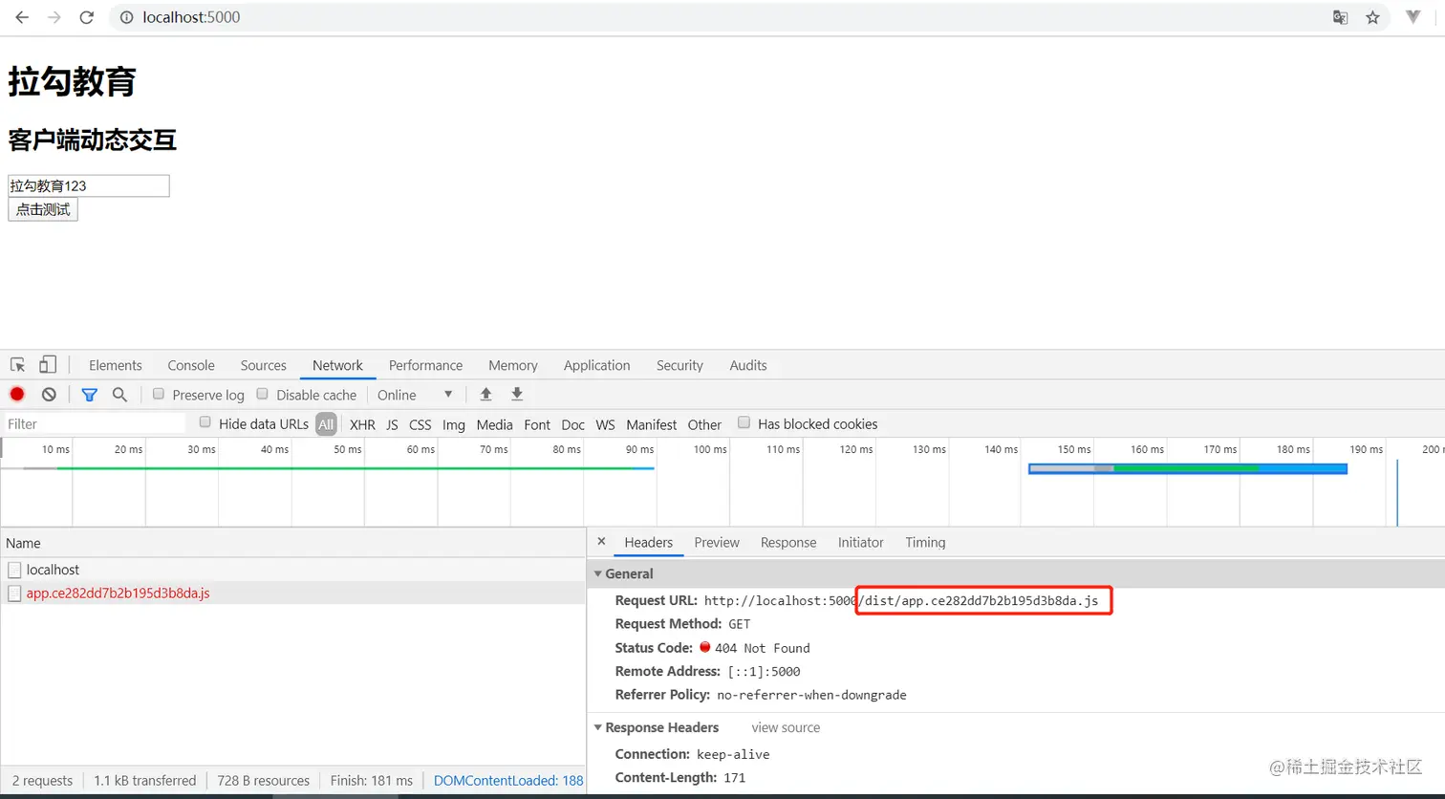
Task: Reload the localhost page
Action: (x=86, y=17)
